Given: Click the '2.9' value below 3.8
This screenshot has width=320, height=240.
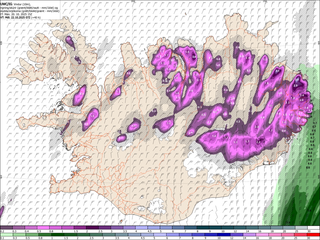Looking at the screenshot, I should pyautogui.click(x=295, y=85).
